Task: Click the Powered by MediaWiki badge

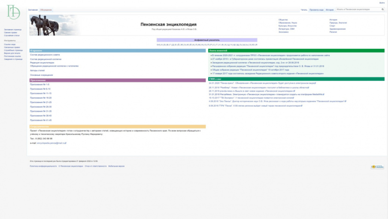Action: pyautogui.click(x=377, y=167)
